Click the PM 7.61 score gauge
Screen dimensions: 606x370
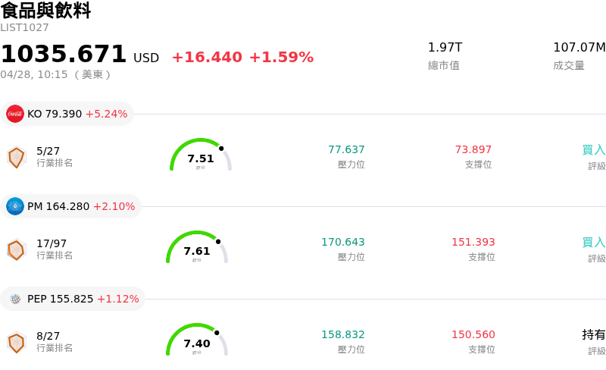click(x=197, y=249)
